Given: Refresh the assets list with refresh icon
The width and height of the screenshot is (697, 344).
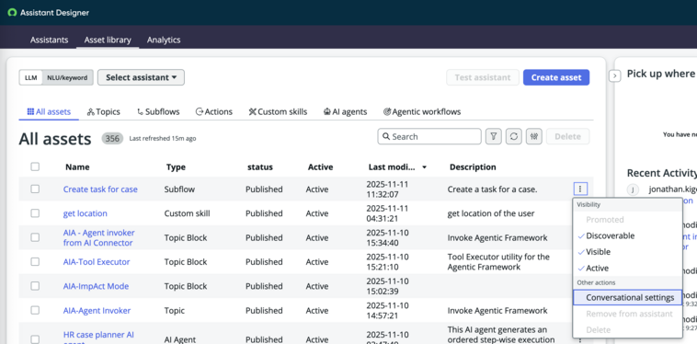Looking at the screenshot, I should coord(514,136).
